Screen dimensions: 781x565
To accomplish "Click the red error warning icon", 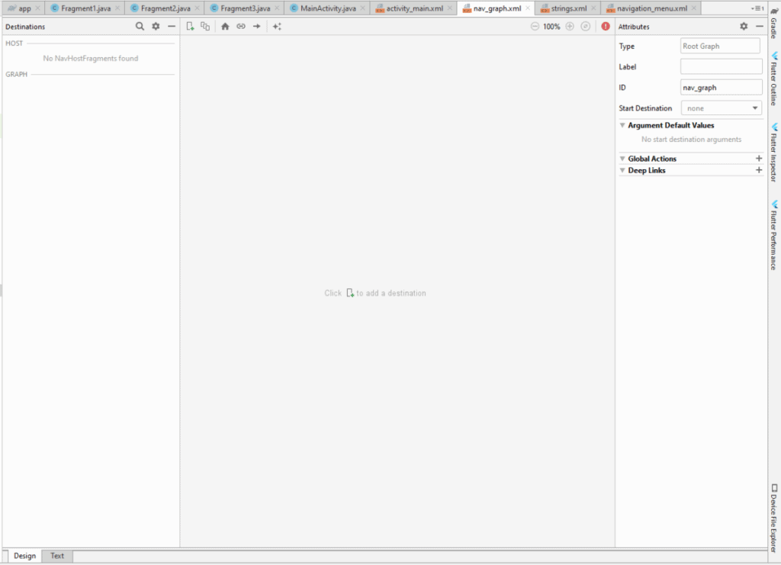I will coord(606,26).
